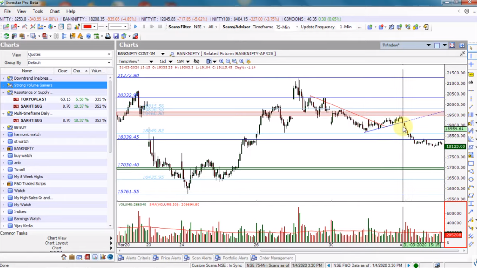Click the symbol search magnifier beside BANKNIFTY-CONT-1M
This screenshot has width=477, height=268.
click(172, 54)
